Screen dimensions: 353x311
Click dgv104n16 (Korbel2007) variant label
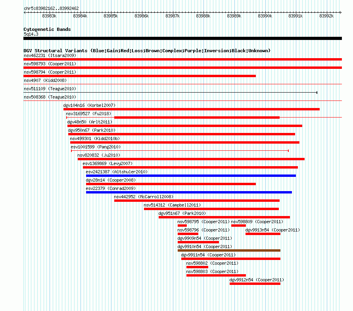click(89, 105)
